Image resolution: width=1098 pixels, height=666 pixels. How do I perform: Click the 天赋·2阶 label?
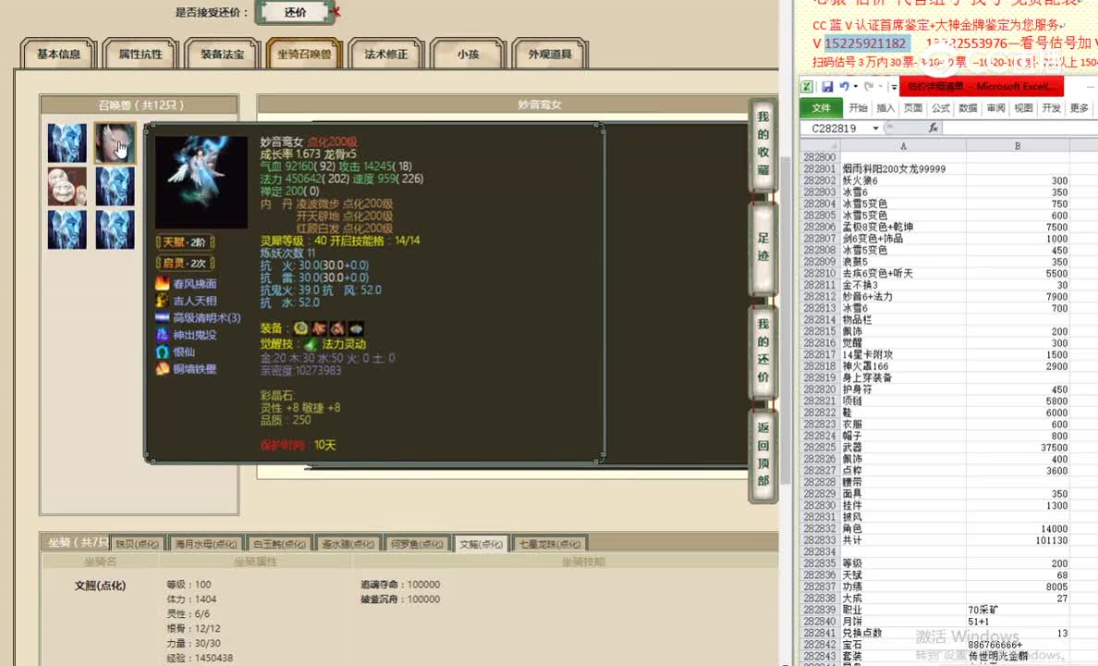(x=185, y=241)
